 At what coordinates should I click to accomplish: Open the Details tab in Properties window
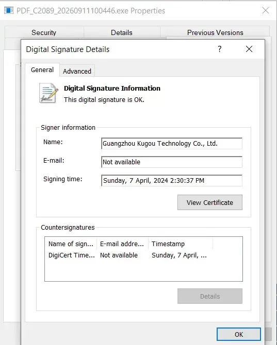[x=122, y=32]
